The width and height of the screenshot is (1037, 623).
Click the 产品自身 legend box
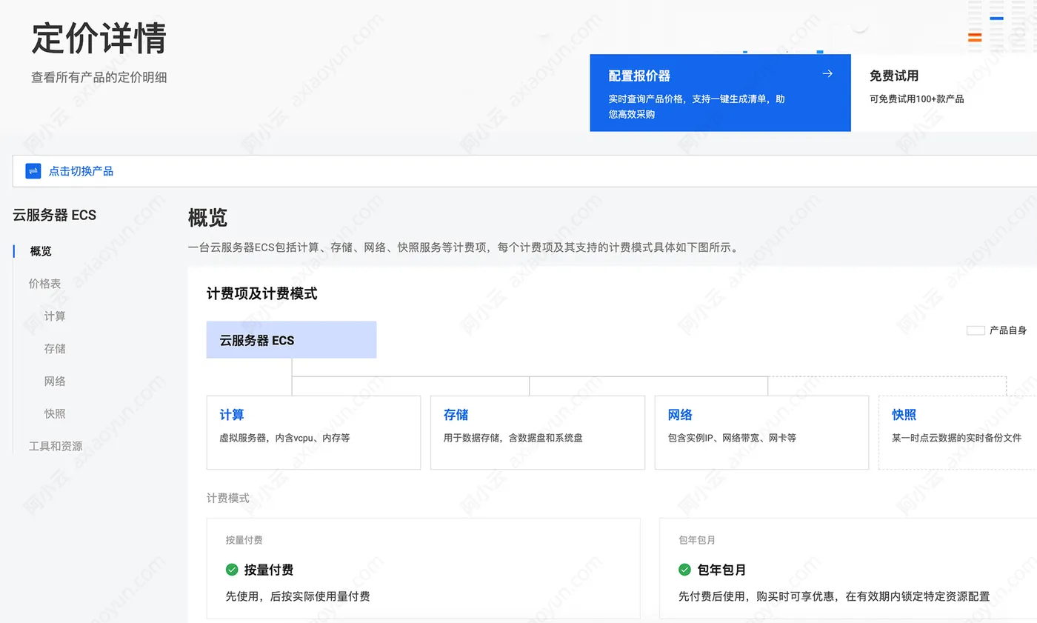[976, 330]
